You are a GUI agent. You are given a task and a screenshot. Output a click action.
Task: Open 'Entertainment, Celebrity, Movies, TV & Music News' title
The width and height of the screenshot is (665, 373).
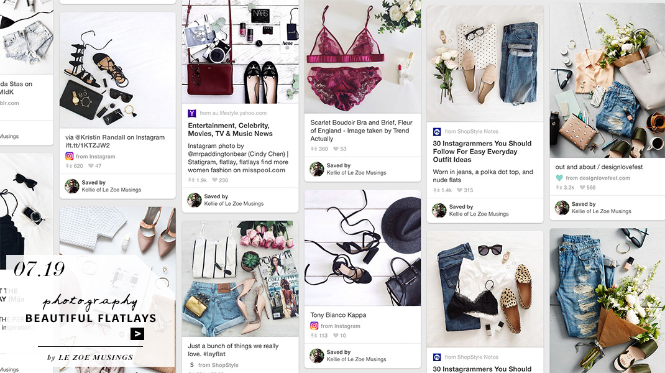tap(231, 129)
